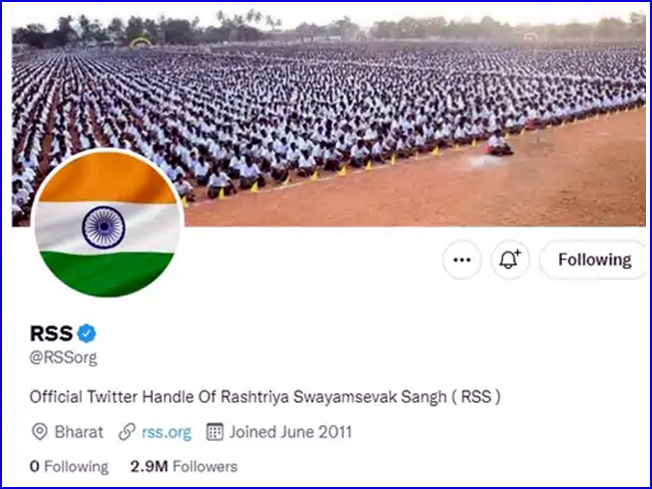Select the @RSSorg handle text
The height and width of the screenshot is (489, 652).
[63, 357]
